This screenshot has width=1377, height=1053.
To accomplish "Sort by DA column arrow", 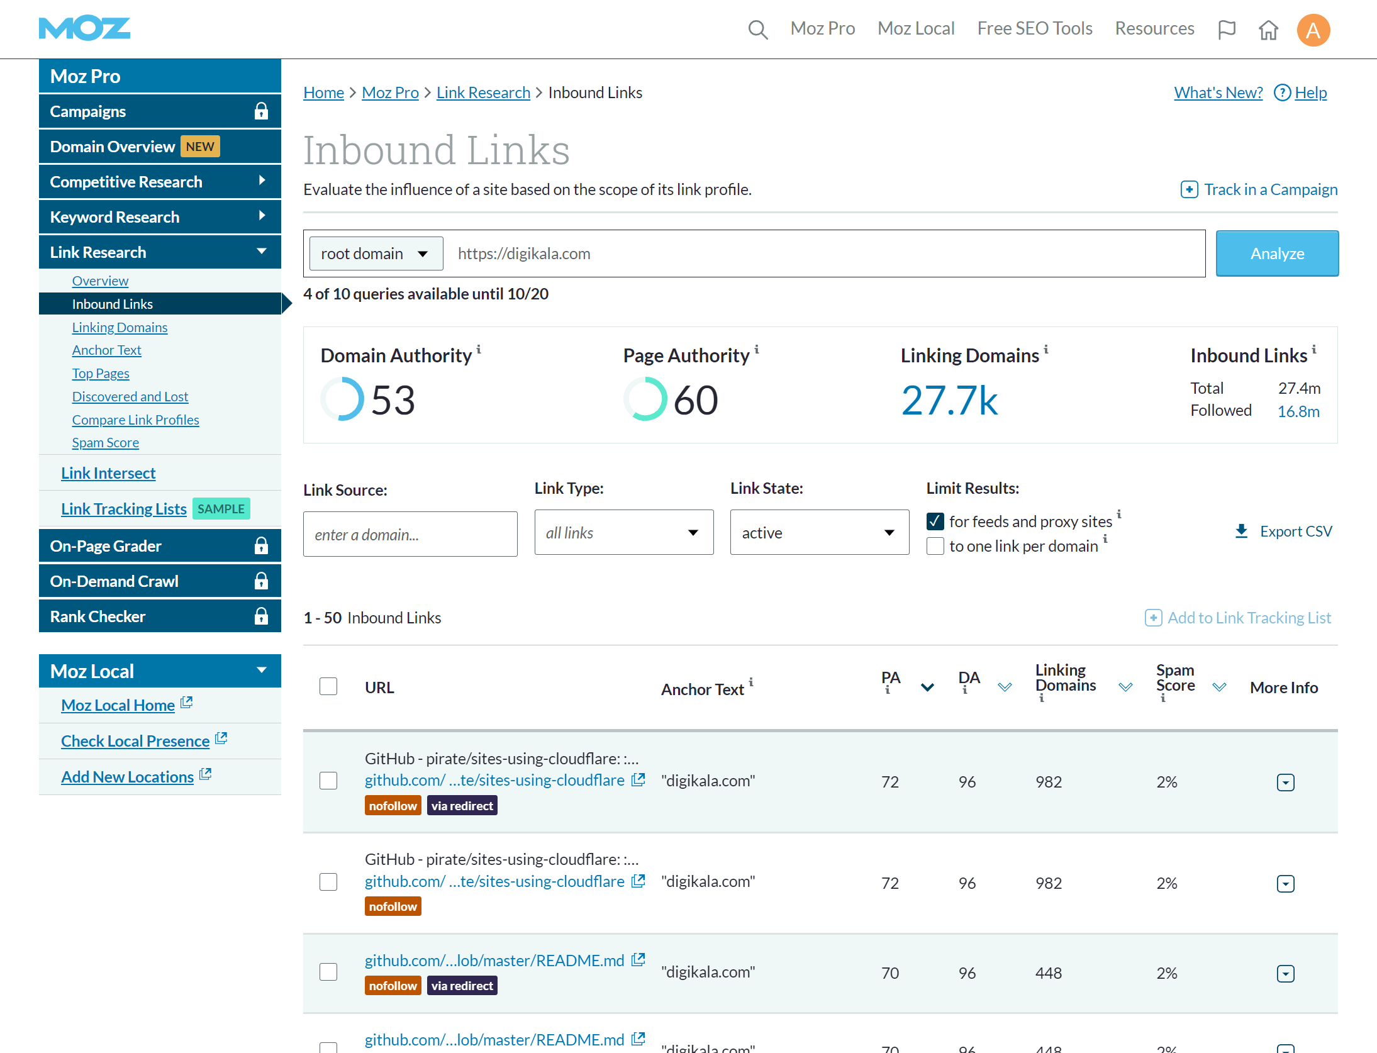I will click(1005, 687).
